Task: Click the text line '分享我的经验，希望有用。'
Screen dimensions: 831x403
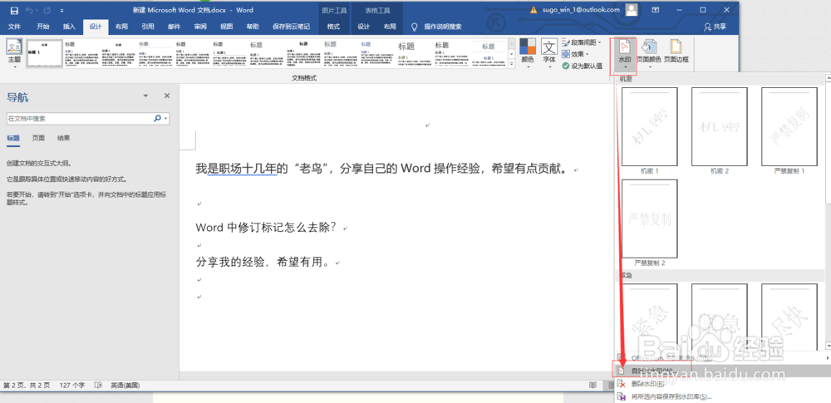Action: (263, 262)
